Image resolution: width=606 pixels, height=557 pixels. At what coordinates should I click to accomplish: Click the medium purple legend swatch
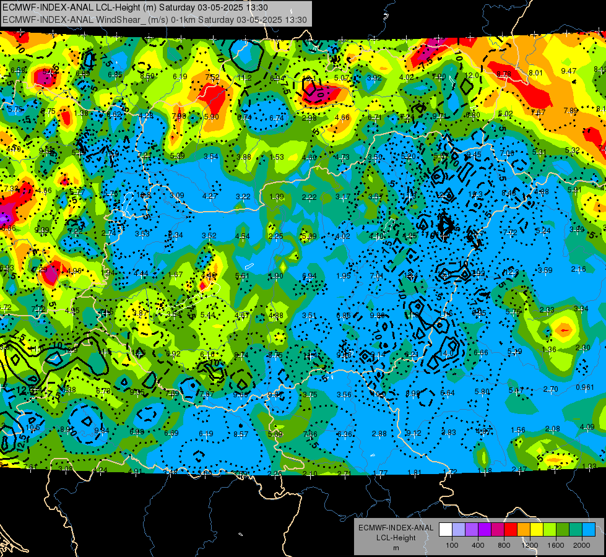coord(472,530)
